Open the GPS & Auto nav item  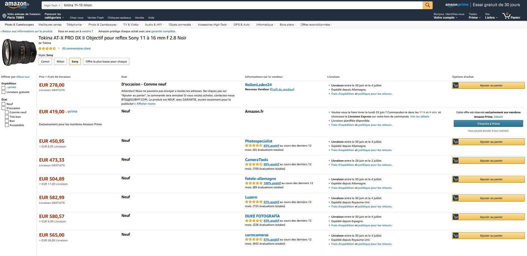click(x=243, y=25)
